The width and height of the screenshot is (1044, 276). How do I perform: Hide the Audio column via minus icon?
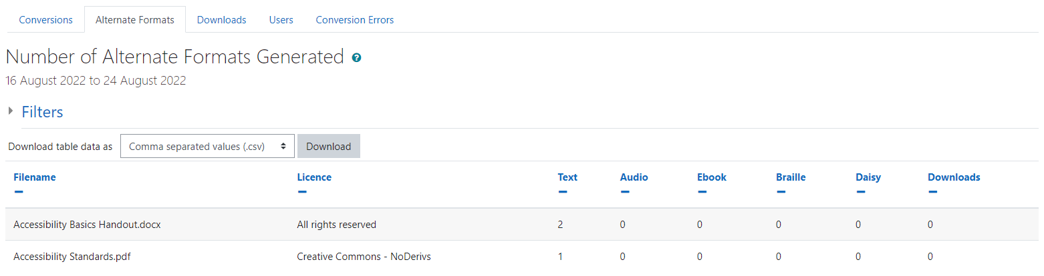625,192
